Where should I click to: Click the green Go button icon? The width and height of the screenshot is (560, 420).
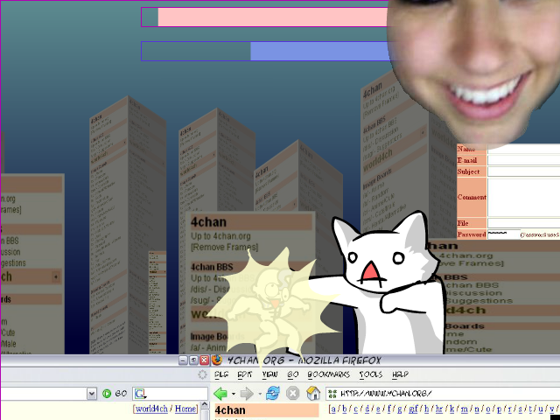point(108,394)
